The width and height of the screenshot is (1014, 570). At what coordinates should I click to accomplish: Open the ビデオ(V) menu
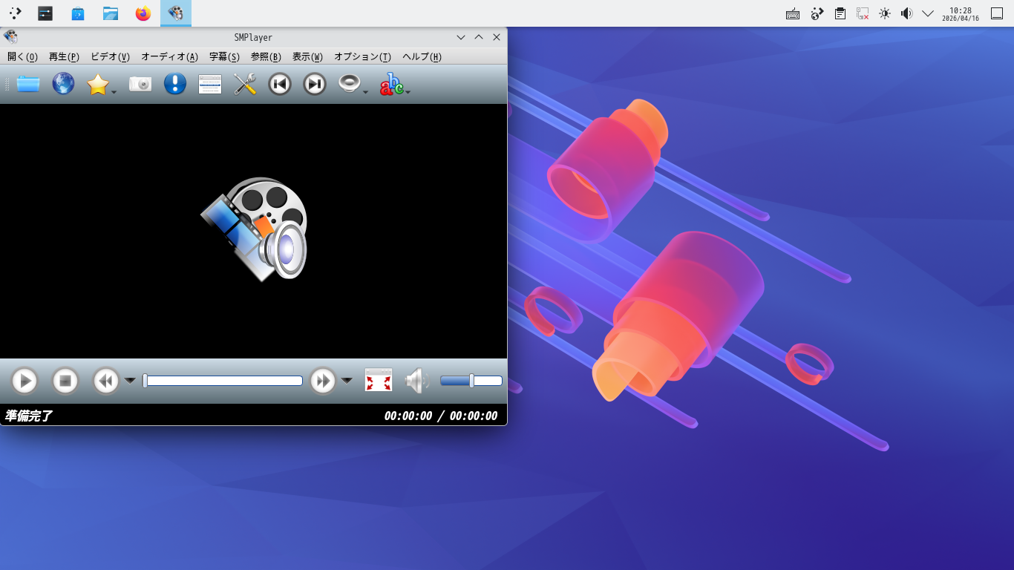coord(110,57)
